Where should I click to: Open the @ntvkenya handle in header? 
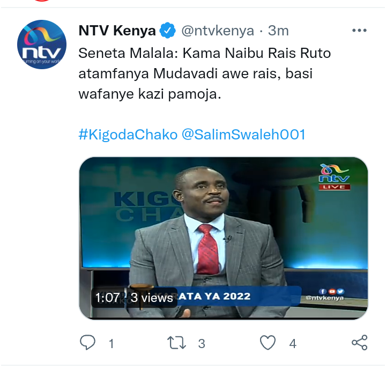point(218,31)
